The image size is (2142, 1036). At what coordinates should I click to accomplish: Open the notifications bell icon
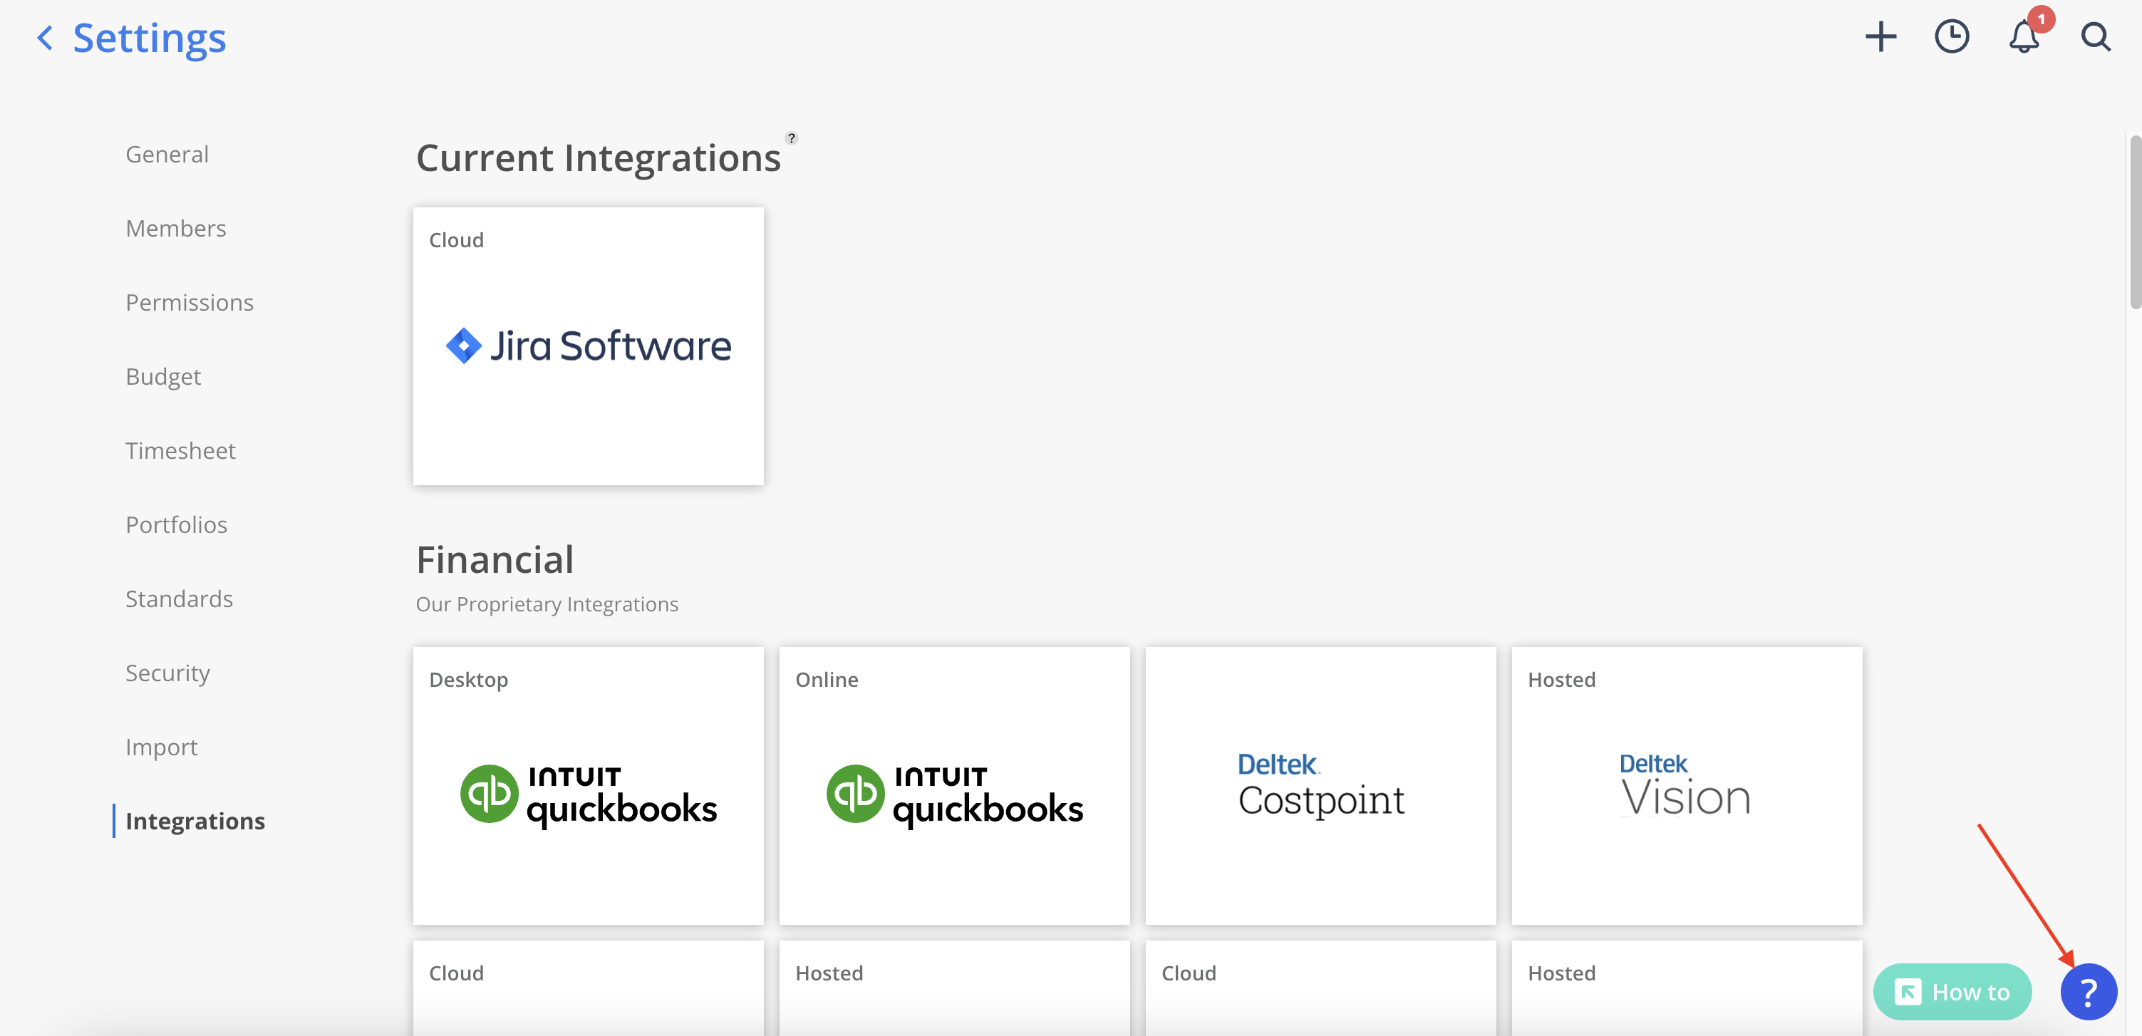tap(2023, 38)
